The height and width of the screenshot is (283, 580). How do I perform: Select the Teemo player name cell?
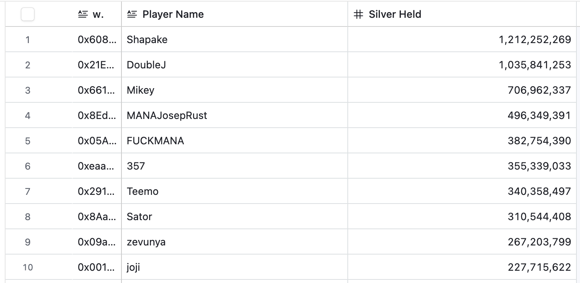tap(143, 191)
